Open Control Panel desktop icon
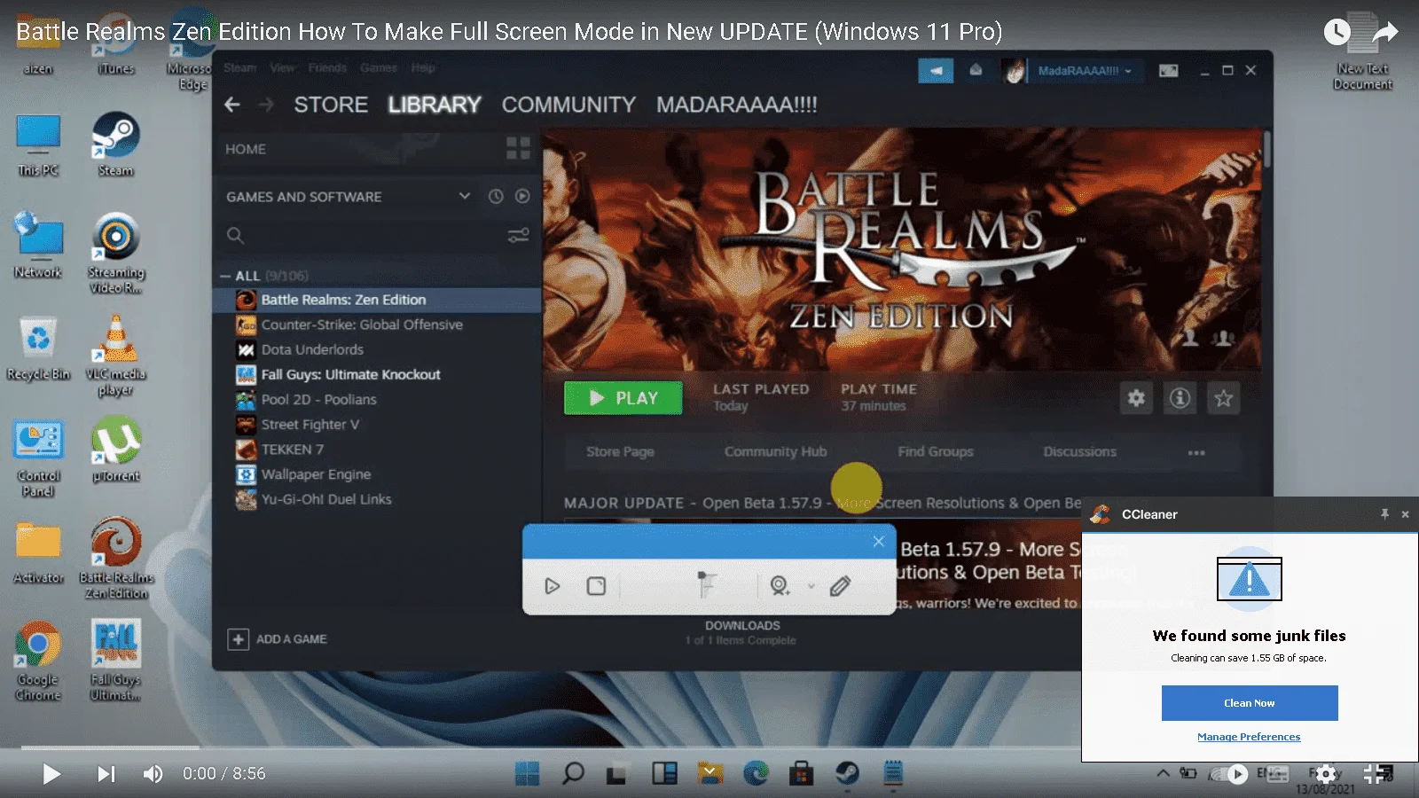The image size is (1419, 798). click(38, 458)
